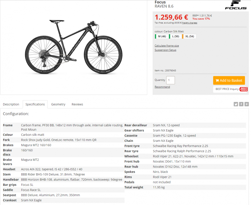The width and height of the screenshot is (251, 205).
Task: Click the Pinterest share icon
Action: [x=247, y=104]
